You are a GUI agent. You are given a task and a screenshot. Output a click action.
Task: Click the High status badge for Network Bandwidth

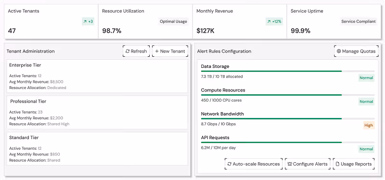pos(369,125)
